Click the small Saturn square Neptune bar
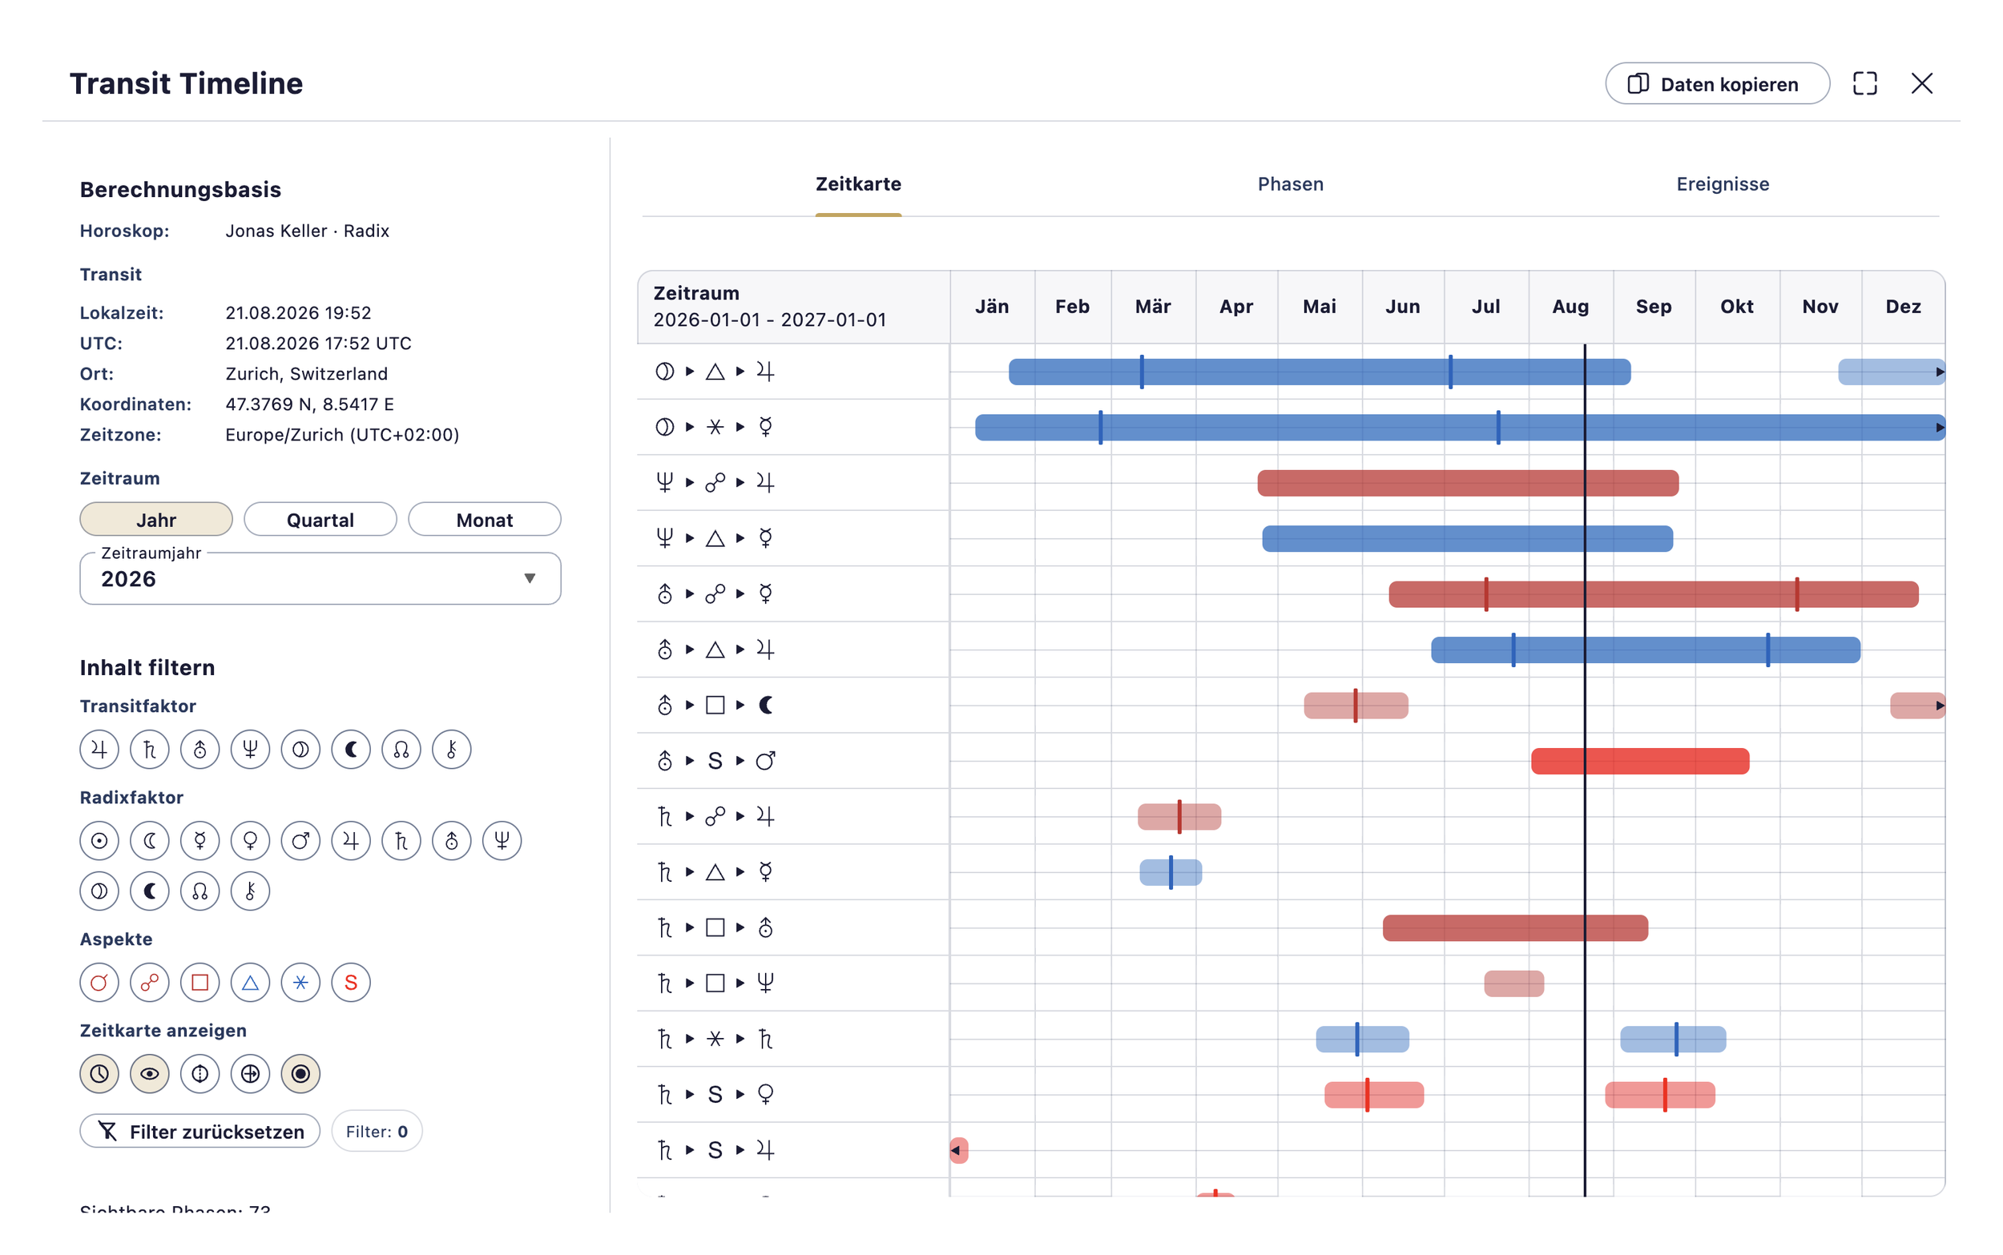 click(x=1514, y=983)
